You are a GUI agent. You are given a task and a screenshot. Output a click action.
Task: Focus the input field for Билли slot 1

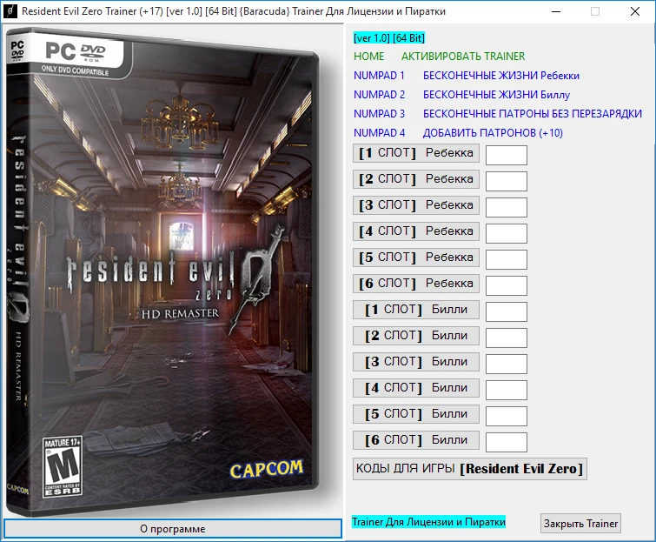[x=507, y=312]
